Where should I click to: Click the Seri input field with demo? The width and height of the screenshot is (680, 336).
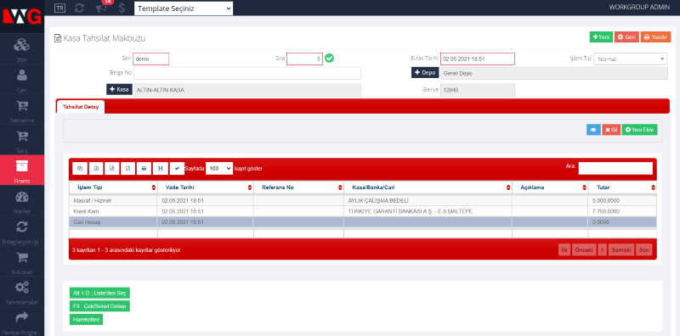coord(151,59)
